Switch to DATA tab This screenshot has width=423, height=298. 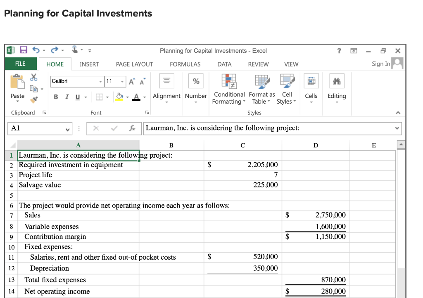[224, 64]
